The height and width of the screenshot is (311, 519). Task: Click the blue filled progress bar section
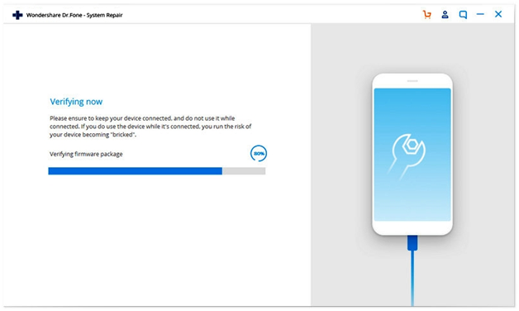coord(135,171)
